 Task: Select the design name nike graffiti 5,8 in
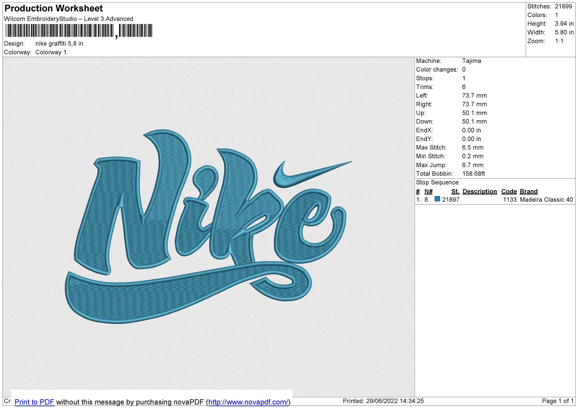(x=59, y=44)
